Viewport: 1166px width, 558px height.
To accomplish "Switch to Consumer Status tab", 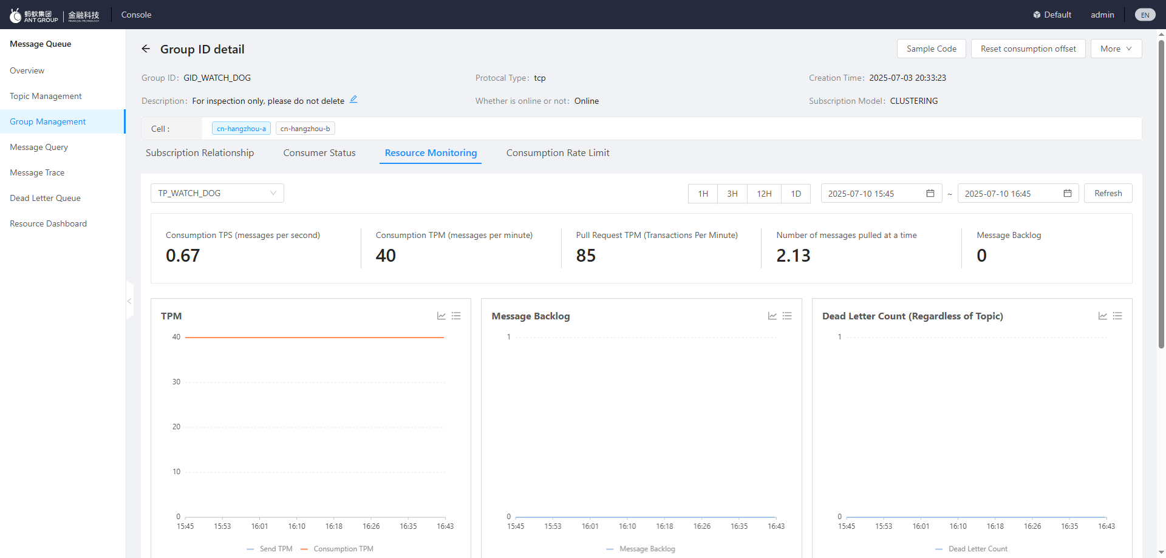I will [319, 152].
